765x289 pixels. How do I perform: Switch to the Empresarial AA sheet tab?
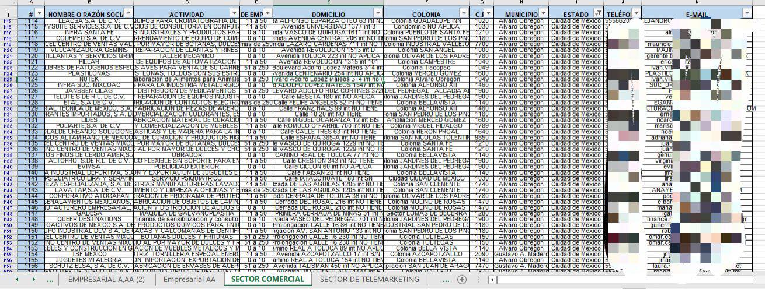(x=189, y=280)
